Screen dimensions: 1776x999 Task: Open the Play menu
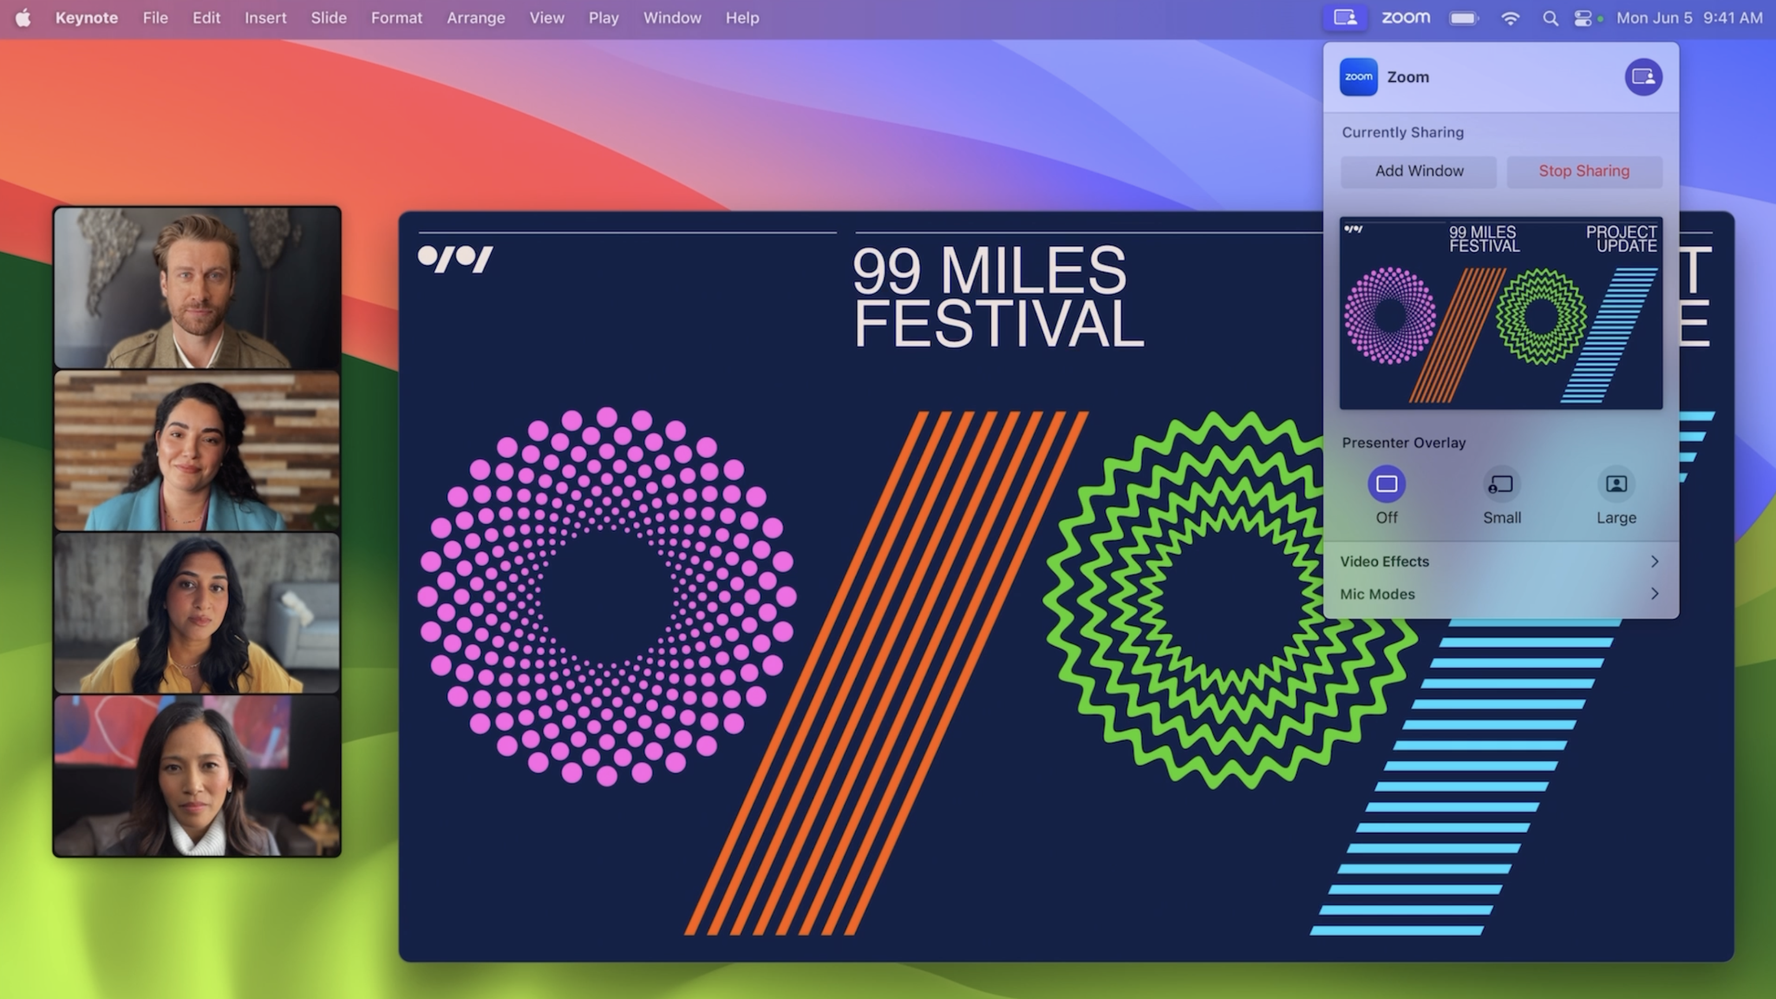(603, 18)
